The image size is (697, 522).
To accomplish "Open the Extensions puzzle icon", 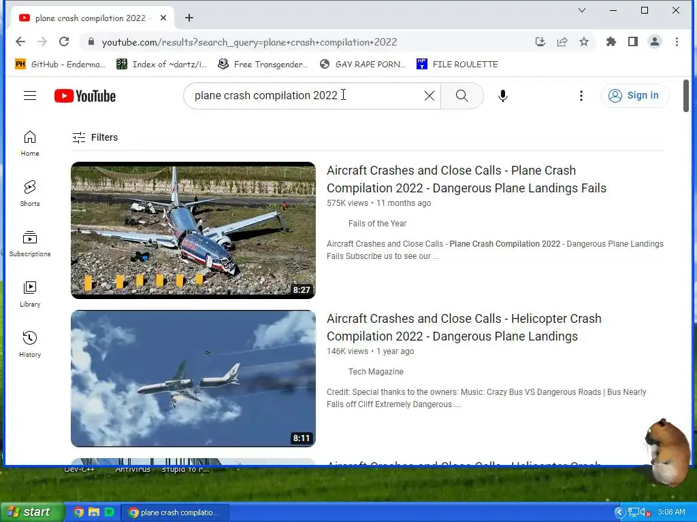I will [x=611, y=41].
